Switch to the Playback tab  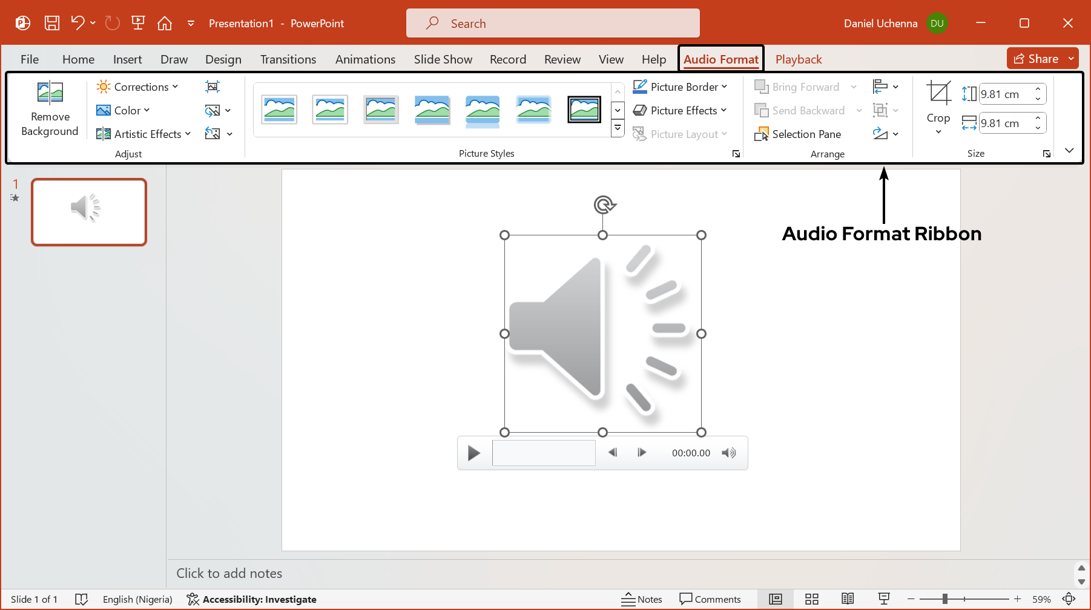tap(798, 59)
